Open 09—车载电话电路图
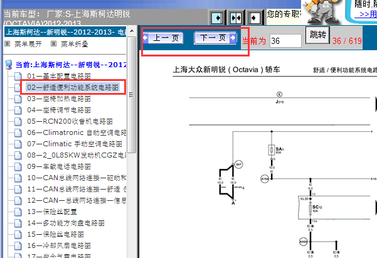377x258 pixels. pyautogui.click(x=59, y=166)
